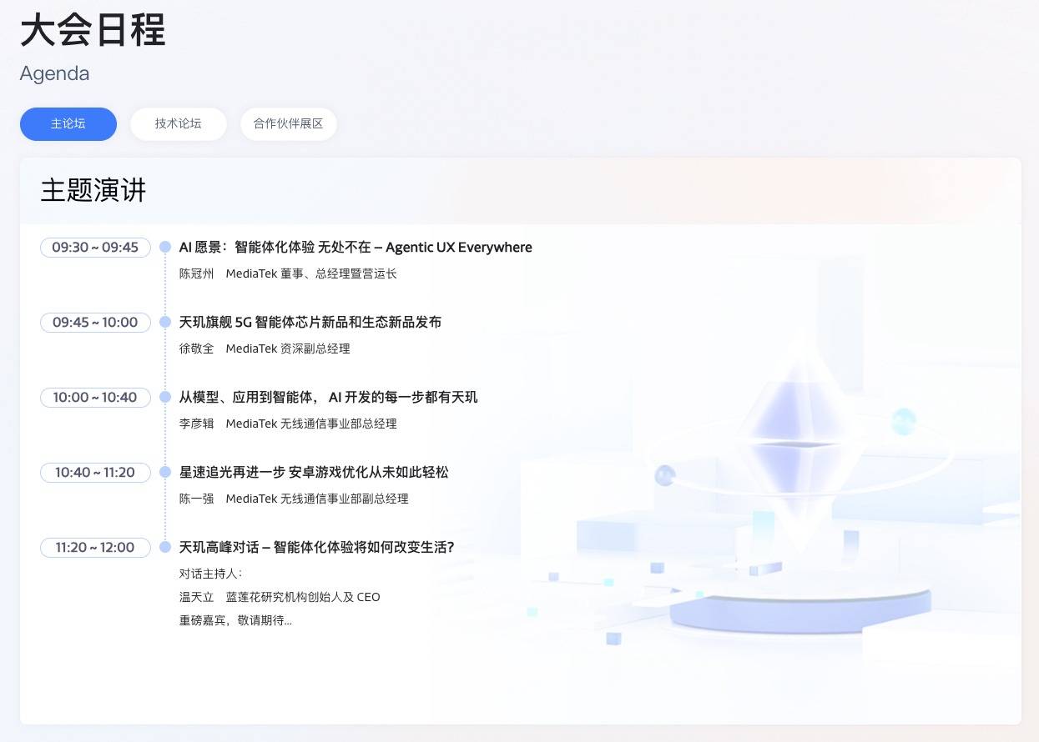Screen dimensions: 1039x742
Task: Open the 合作伙伴展区 tab
Action: coord(288,123)
